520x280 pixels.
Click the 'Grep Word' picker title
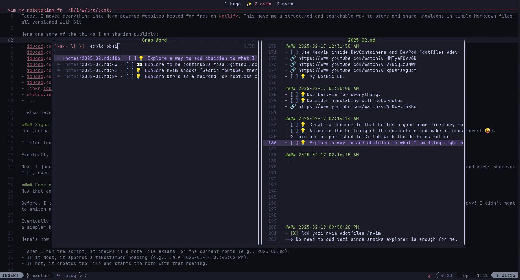[x=154, y=40]
